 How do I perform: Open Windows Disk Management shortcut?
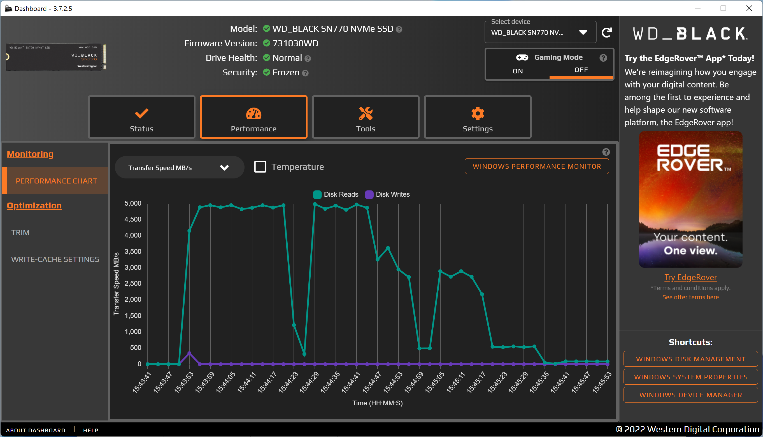[690, 359]
